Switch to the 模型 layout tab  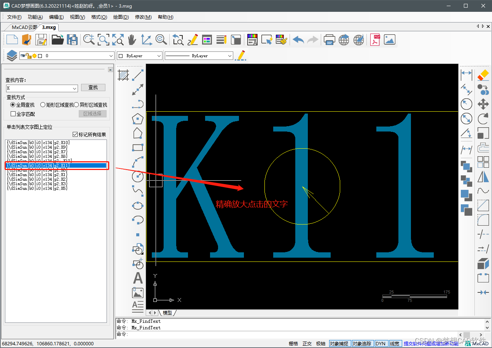pos(167,313)
